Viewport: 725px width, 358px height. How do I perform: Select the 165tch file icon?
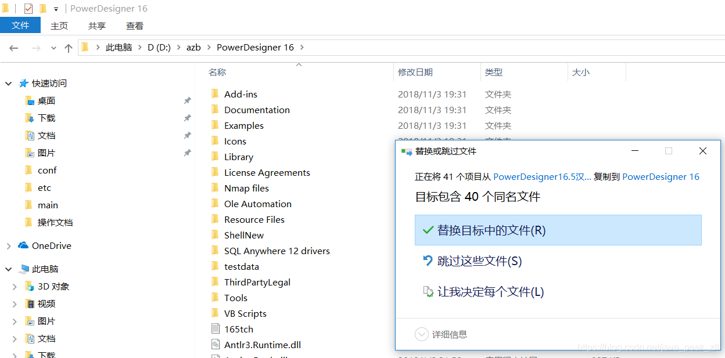pos(215,329)
